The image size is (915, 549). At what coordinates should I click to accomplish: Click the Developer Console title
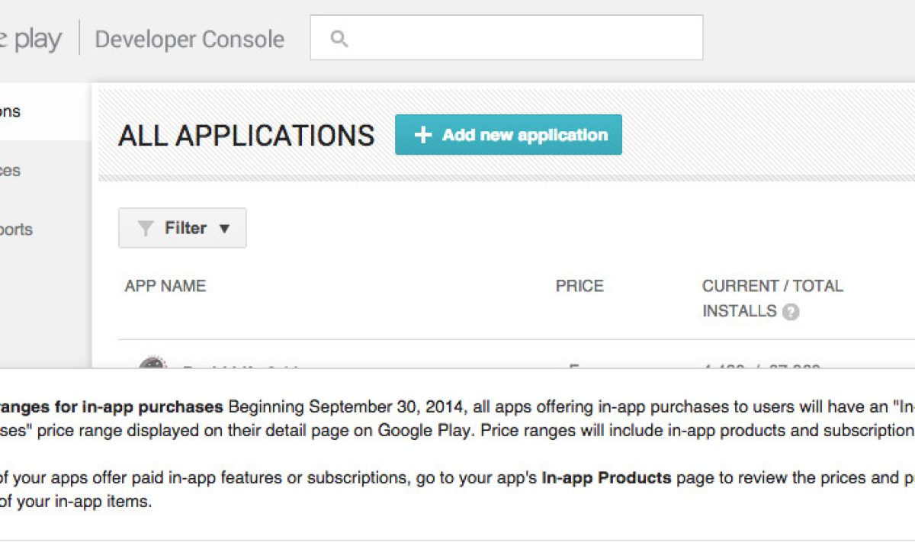(x=189, y=39)
